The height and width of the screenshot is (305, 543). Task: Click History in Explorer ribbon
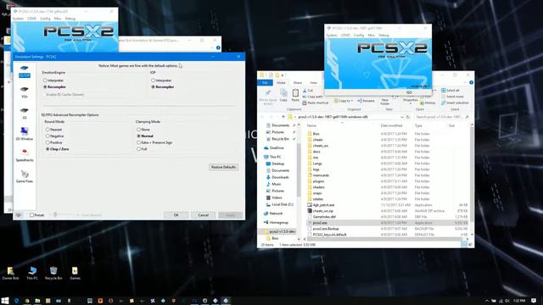(x=428, y=103)
